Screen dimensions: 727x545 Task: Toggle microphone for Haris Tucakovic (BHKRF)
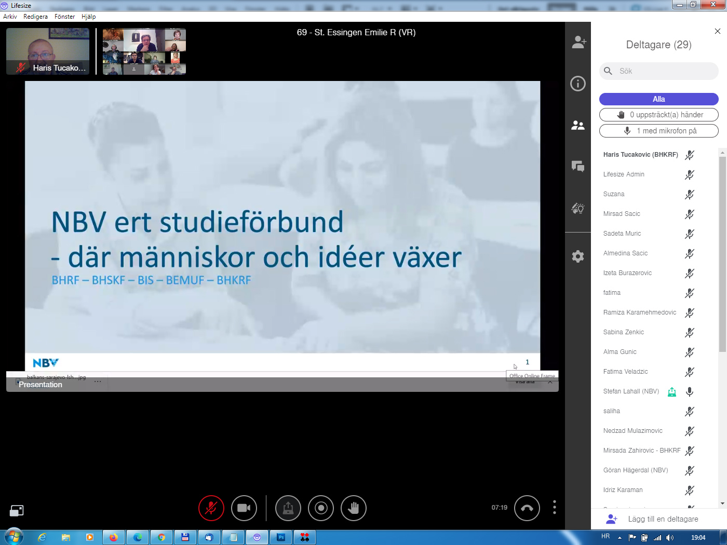(690, 155)
